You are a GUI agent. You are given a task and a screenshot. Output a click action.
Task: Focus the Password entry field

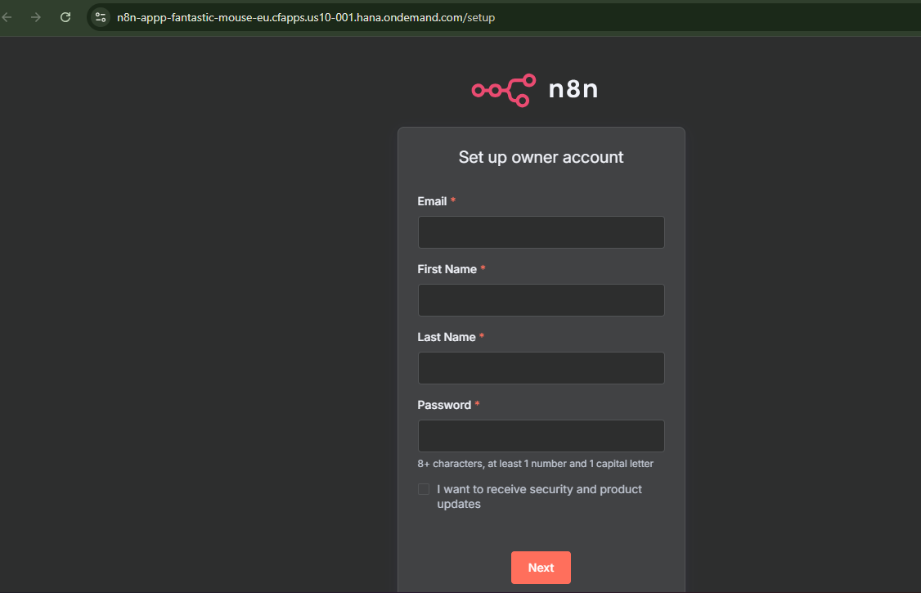point(541,435)
